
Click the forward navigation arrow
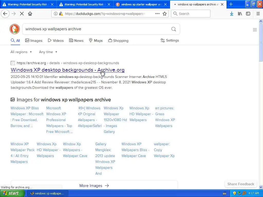click(x=14, y=14)
